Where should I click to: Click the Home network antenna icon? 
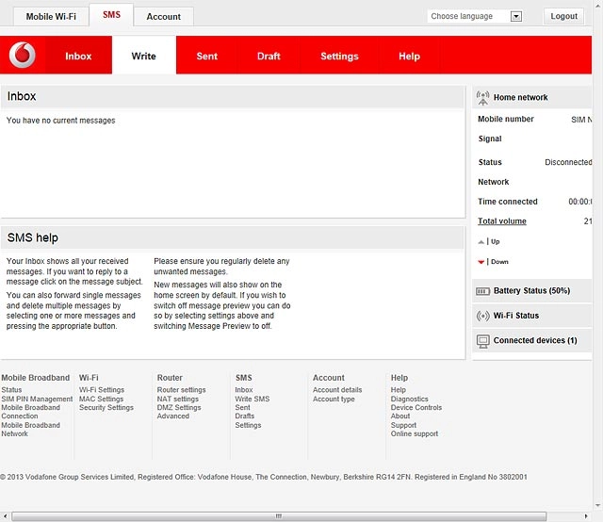(x=482, y=98)
